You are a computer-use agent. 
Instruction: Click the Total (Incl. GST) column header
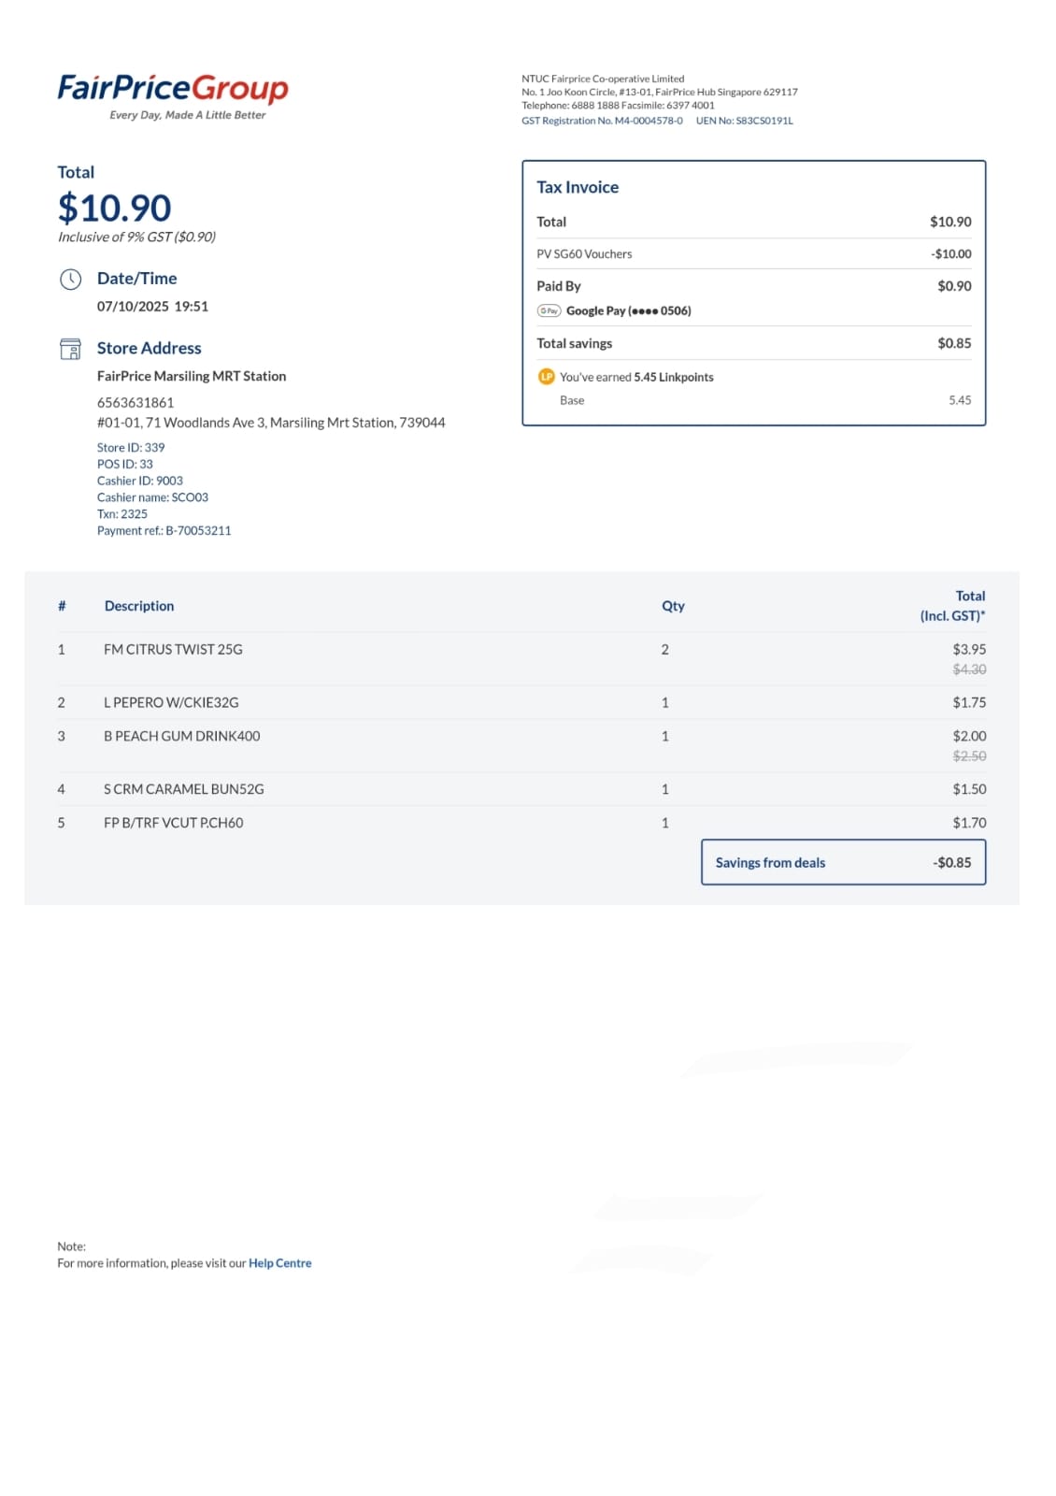(952, 606)
